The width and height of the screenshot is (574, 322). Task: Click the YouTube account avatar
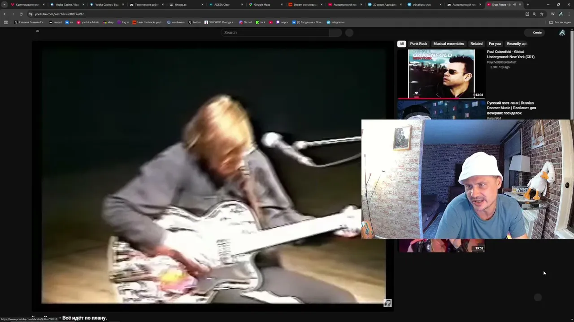point(562,32)
